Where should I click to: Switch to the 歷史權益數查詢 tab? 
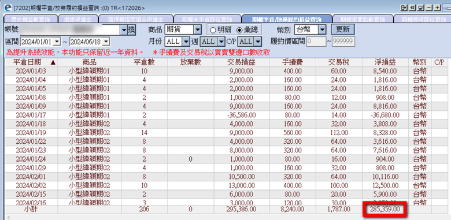pos(30,20)
